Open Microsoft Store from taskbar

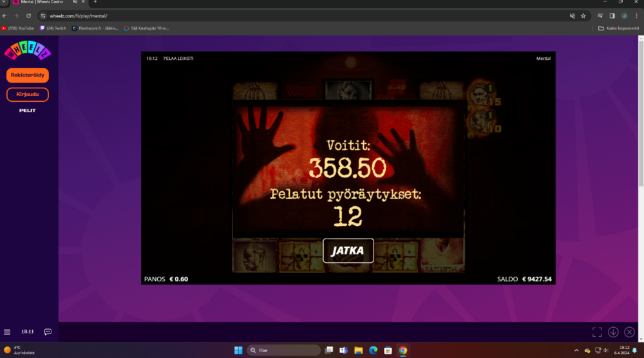coord(388,350)
